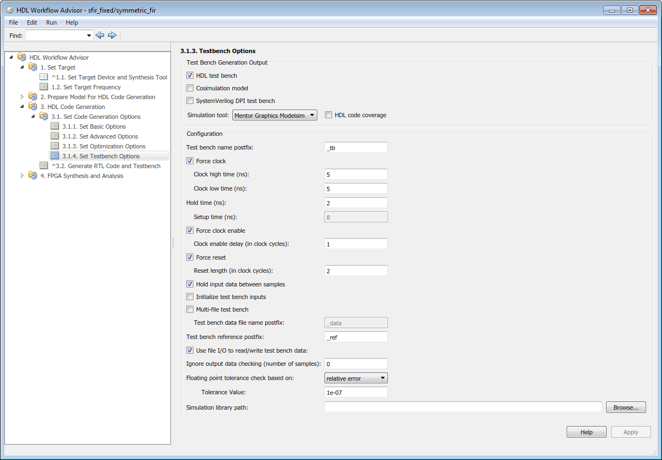Select 3.1.1. Set Basic Options in tree
The image size is (662, 460).
pyautogui.click(x=94, y=127)
